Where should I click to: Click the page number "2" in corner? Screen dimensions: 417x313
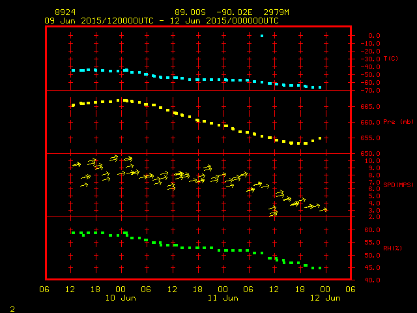(12, 309)
